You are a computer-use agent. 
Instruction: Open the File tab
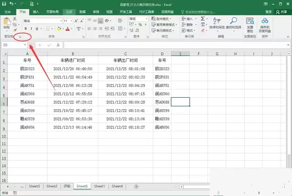8,12
